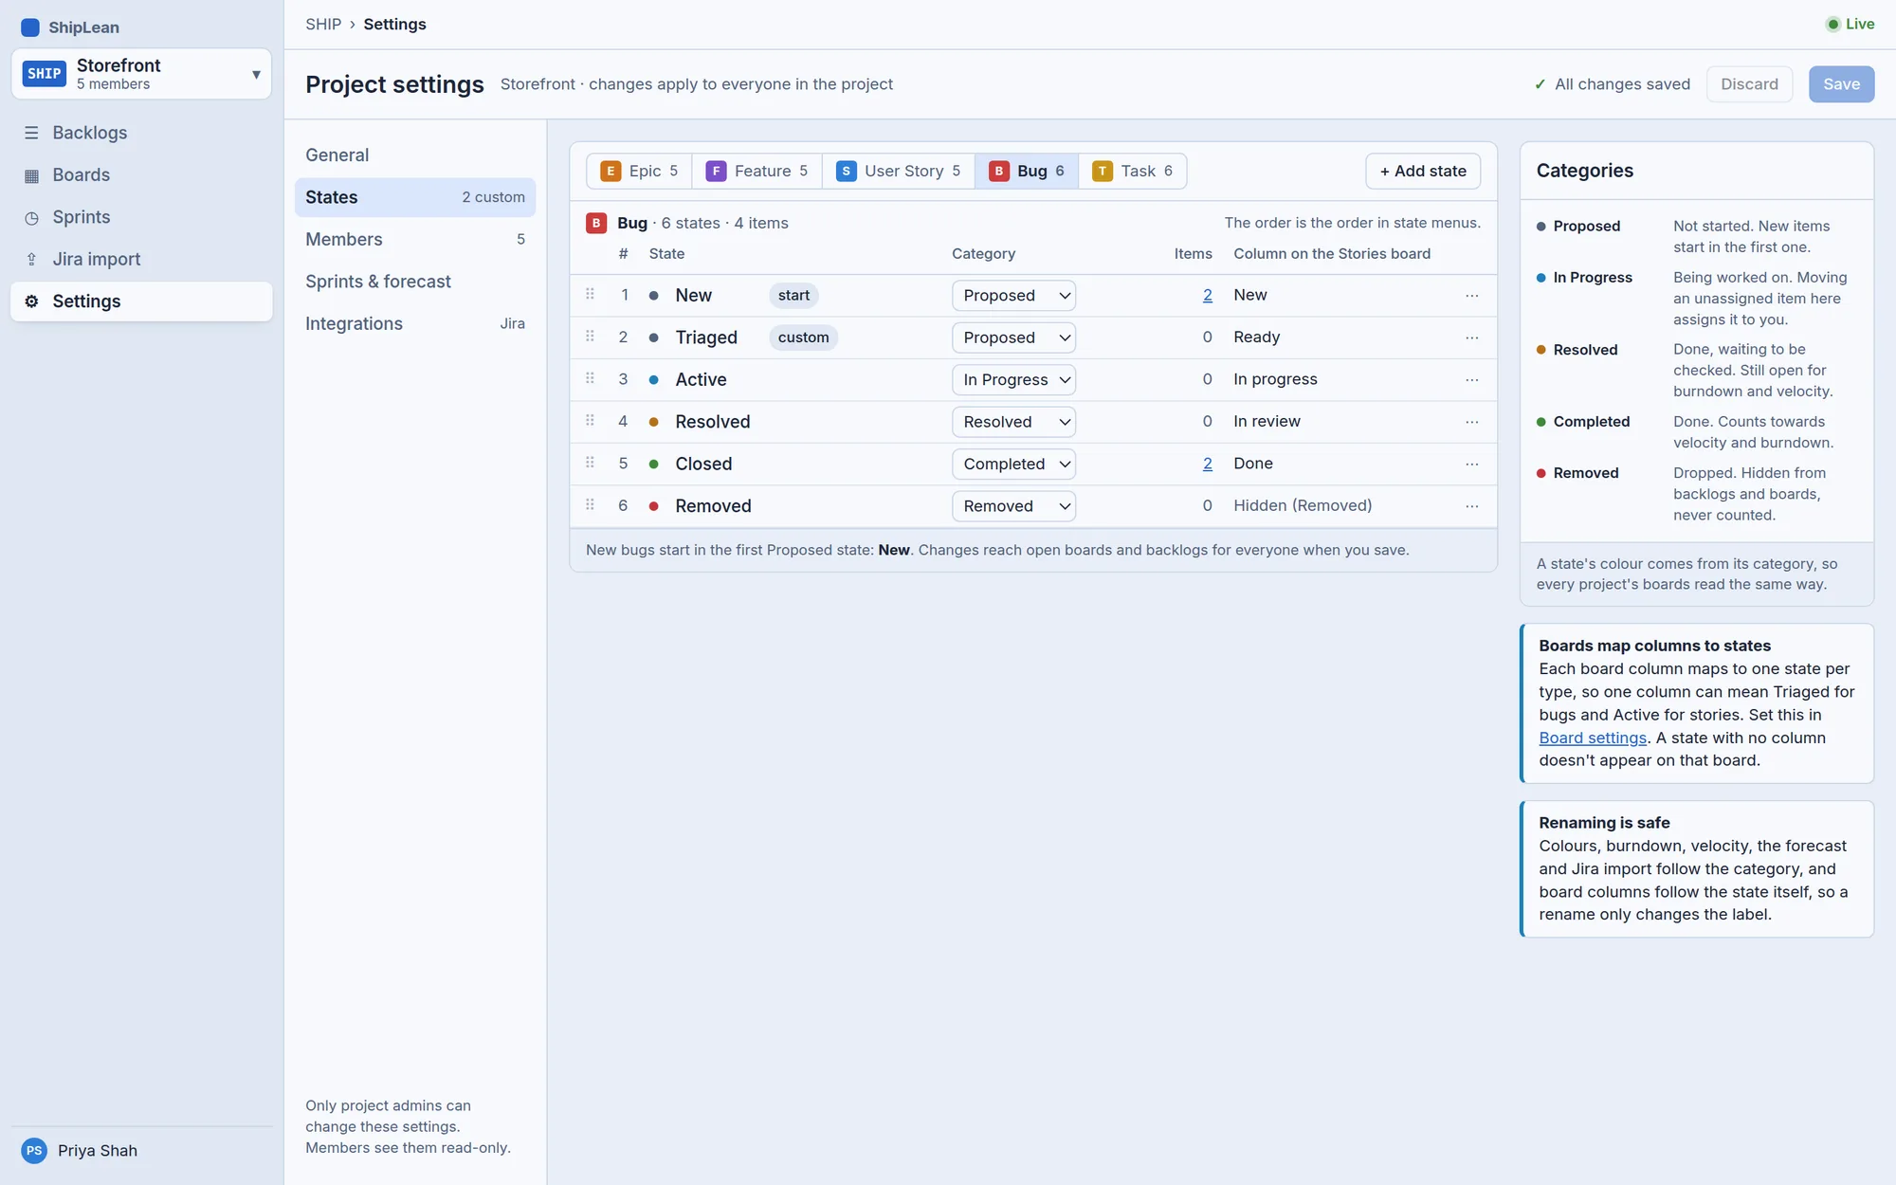The width and height of the screenshot is (1896, 1185).
Task: Click the Settings gear icon in sidebar
Action: point(31,301)
